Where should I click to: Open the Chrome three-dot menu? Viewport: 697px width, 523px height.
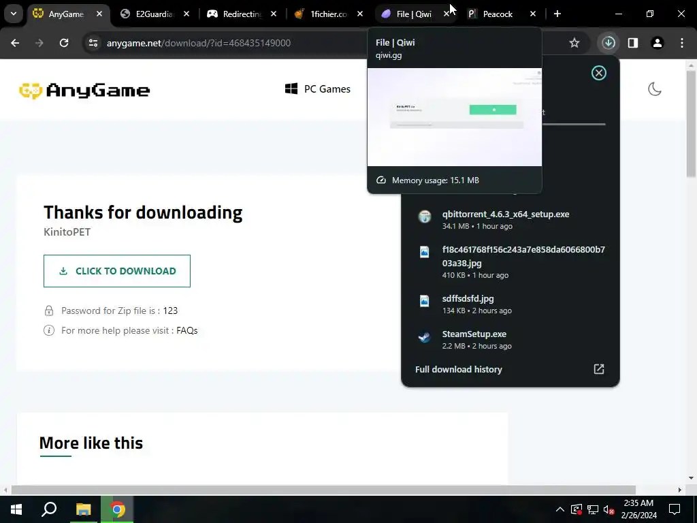pyautogui.click(x=682, y=43)
